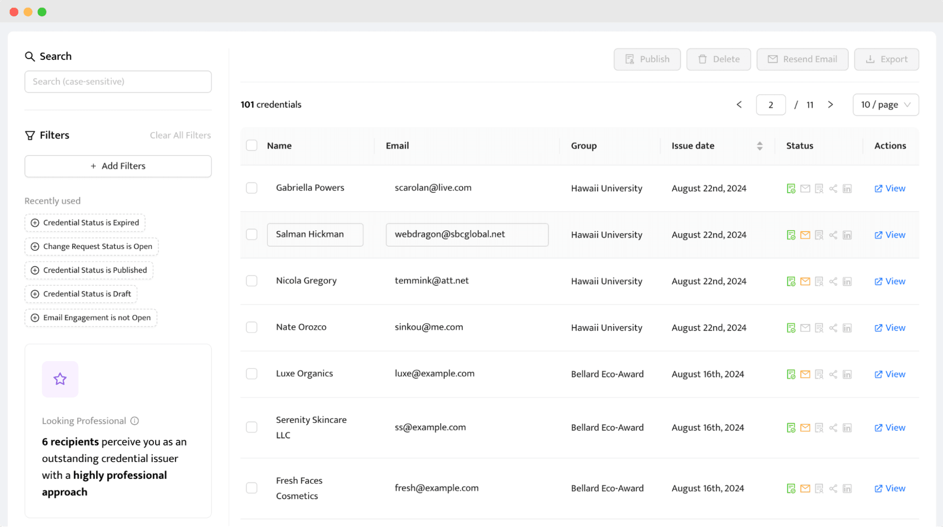Screen dimensions: 943x527
Task: Go to next page arrow
Action: pyautogui.click(x=831, y=105)
